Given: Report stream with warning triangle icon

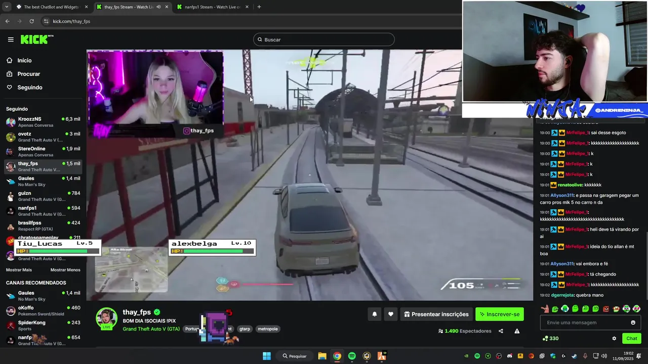Looking at the screenshot, I should coord(517,331).
